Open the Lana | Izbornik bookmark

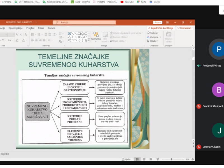[x=80, y=2]
